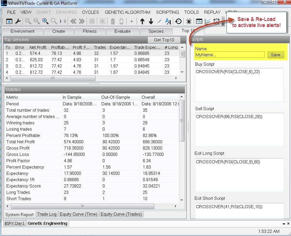Click Top Genomes scroll-down arrow
Viewport: 291px width, 236px height.
[x=182, y=72]
